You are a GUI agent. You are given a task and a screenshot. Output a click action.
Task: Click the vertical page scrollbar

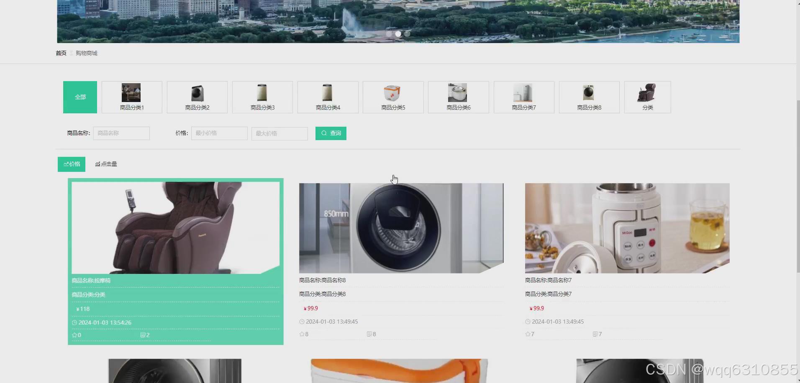(798, 186)
